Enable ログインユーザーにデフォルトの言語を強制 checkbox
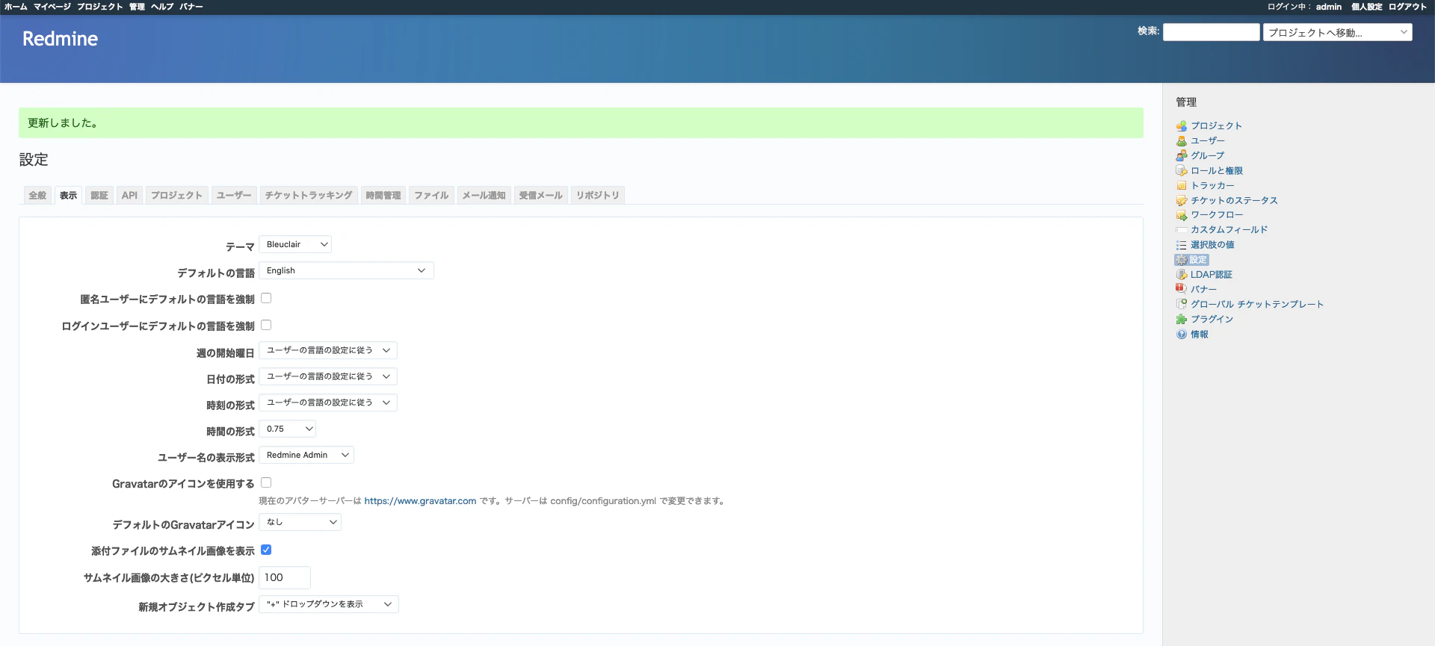The width and height of the screenshot is (1435, 646). click(x=266, y=325)
